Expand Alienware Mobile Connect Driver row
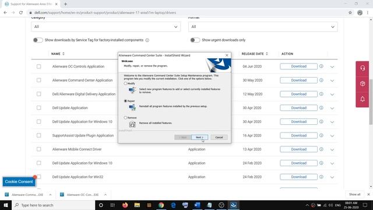Image resolution: width=373 pixels, height=210 pixels. 332,150
